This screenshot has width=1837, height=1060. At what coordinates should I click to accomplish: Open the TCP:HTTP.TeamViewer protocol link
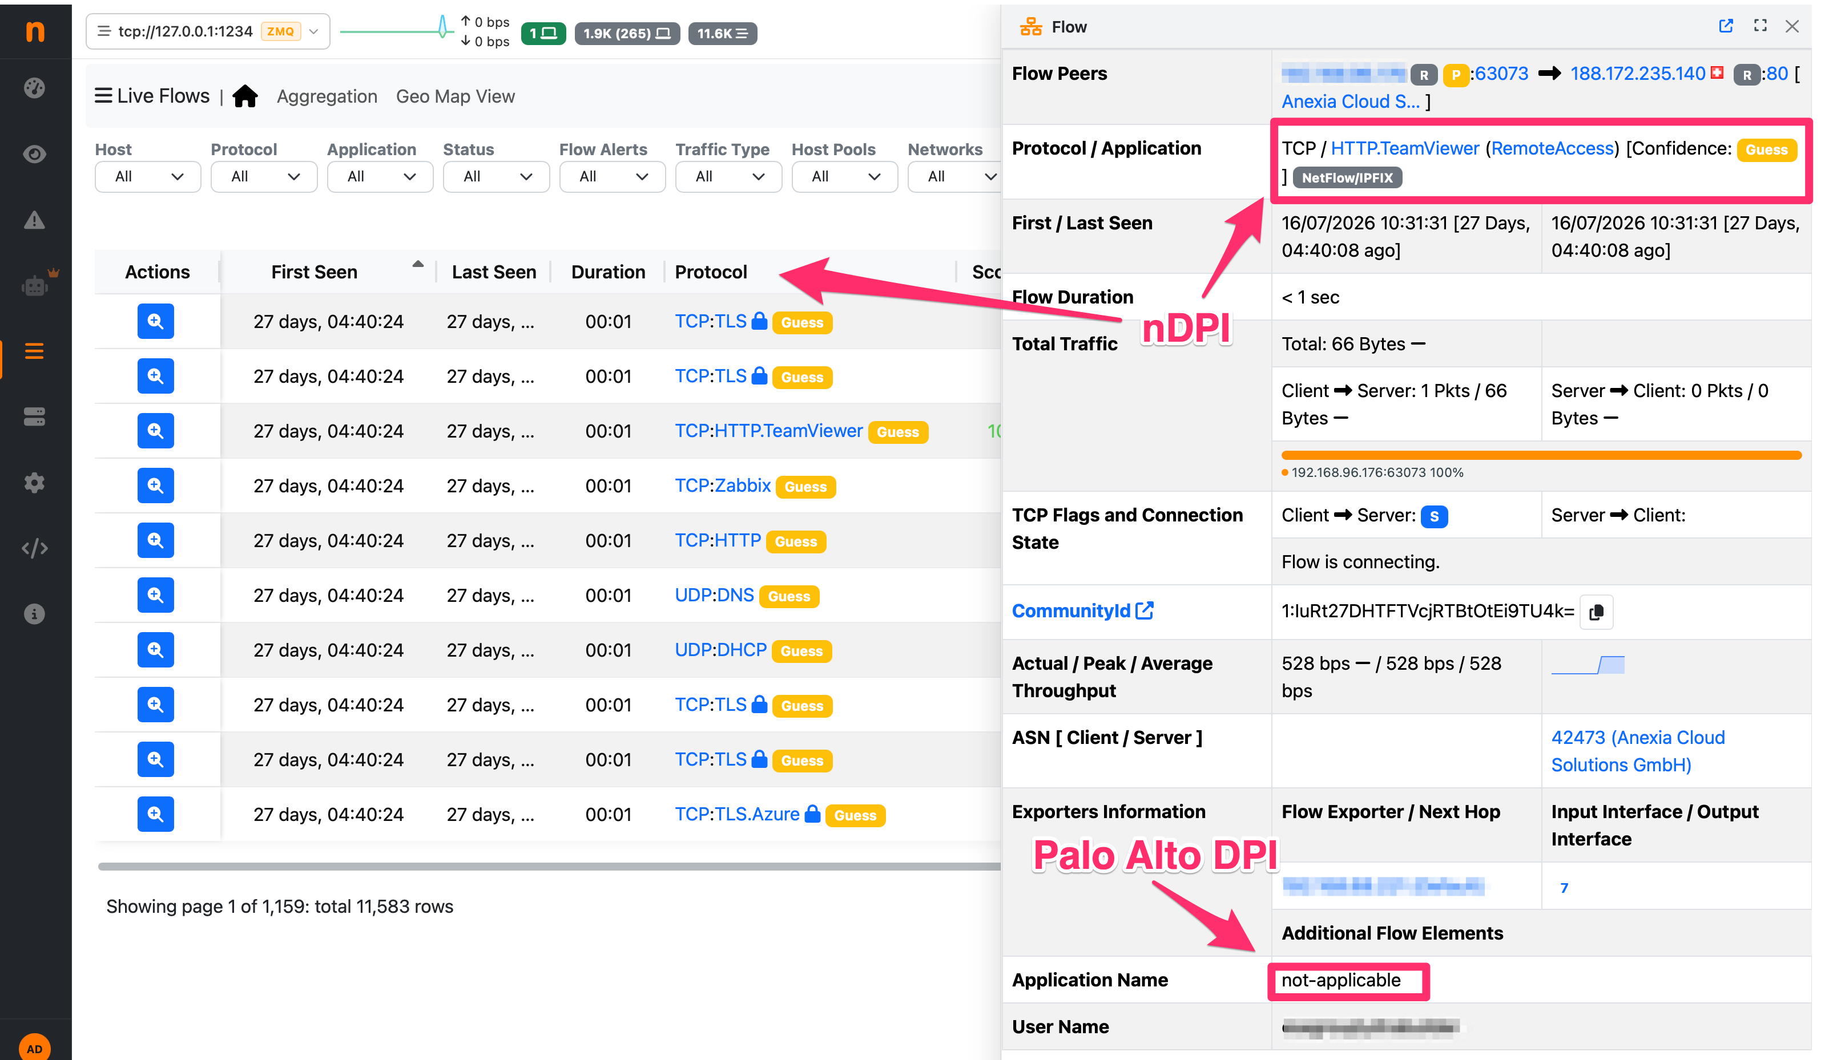tap(768, 431)
